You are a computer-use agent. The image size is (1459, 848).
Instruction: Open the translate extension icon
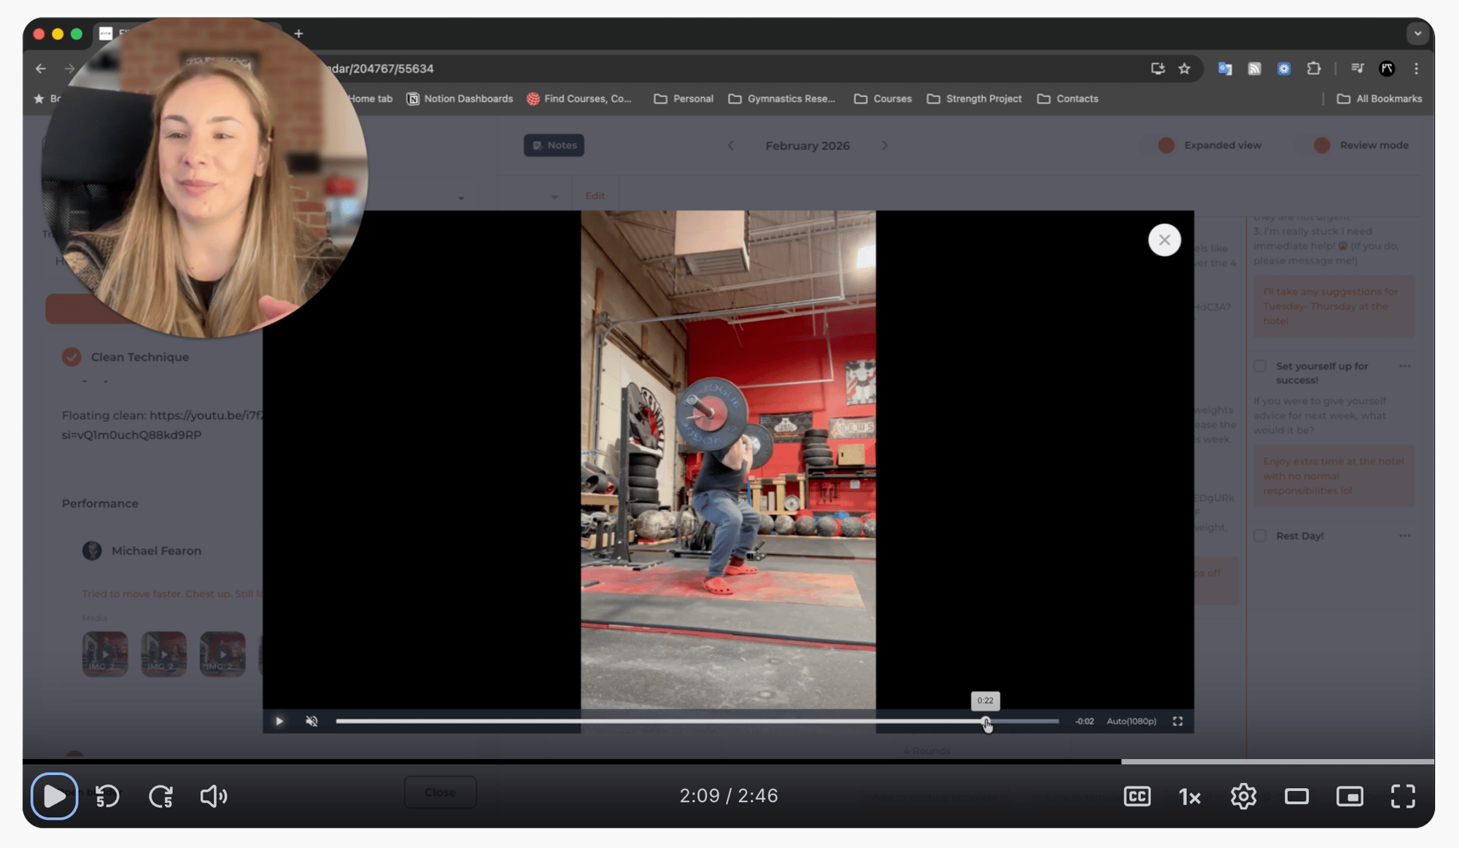click(1225, 69)
